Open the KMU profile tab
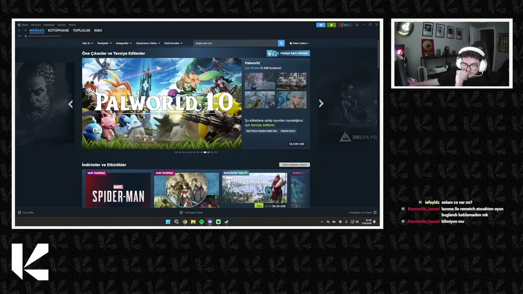This screenshot has height=294, width=523. pyautogui.click(x=98, y=30)
